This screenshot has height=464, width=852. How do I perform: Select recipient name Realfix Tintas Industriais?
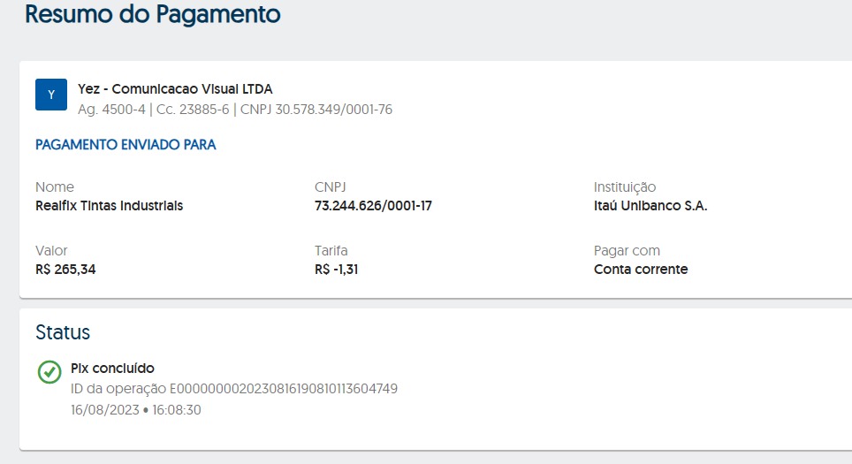pos(110,206)
